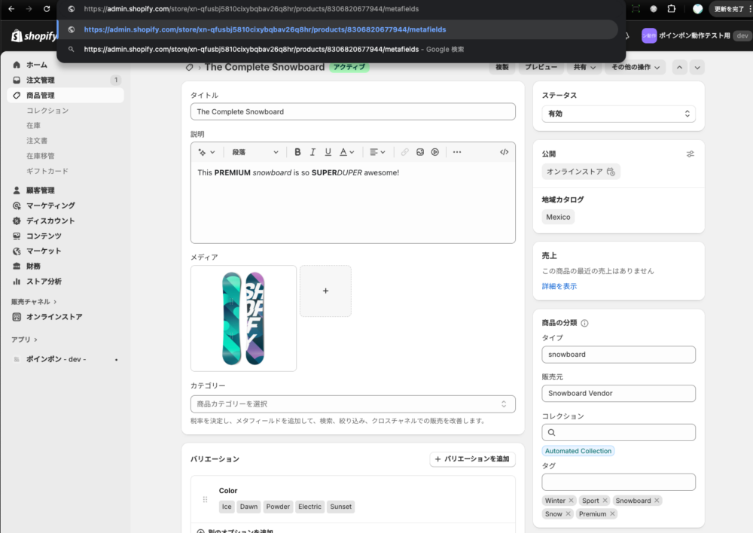The width and height of the screenshot is (753, 533).
Task: Follow the 詳細を表示 link
Action: [559, 286]
